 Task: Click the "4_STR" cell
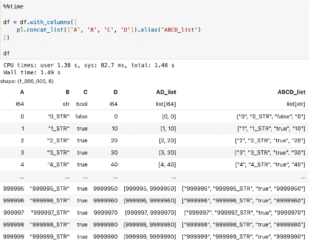[x=59, y=165]
